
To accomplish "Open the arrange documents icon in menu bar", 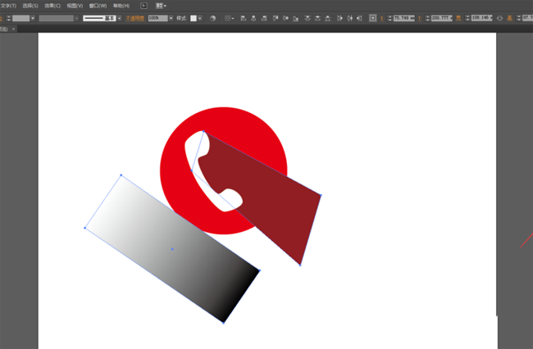I will coord(161,5).
